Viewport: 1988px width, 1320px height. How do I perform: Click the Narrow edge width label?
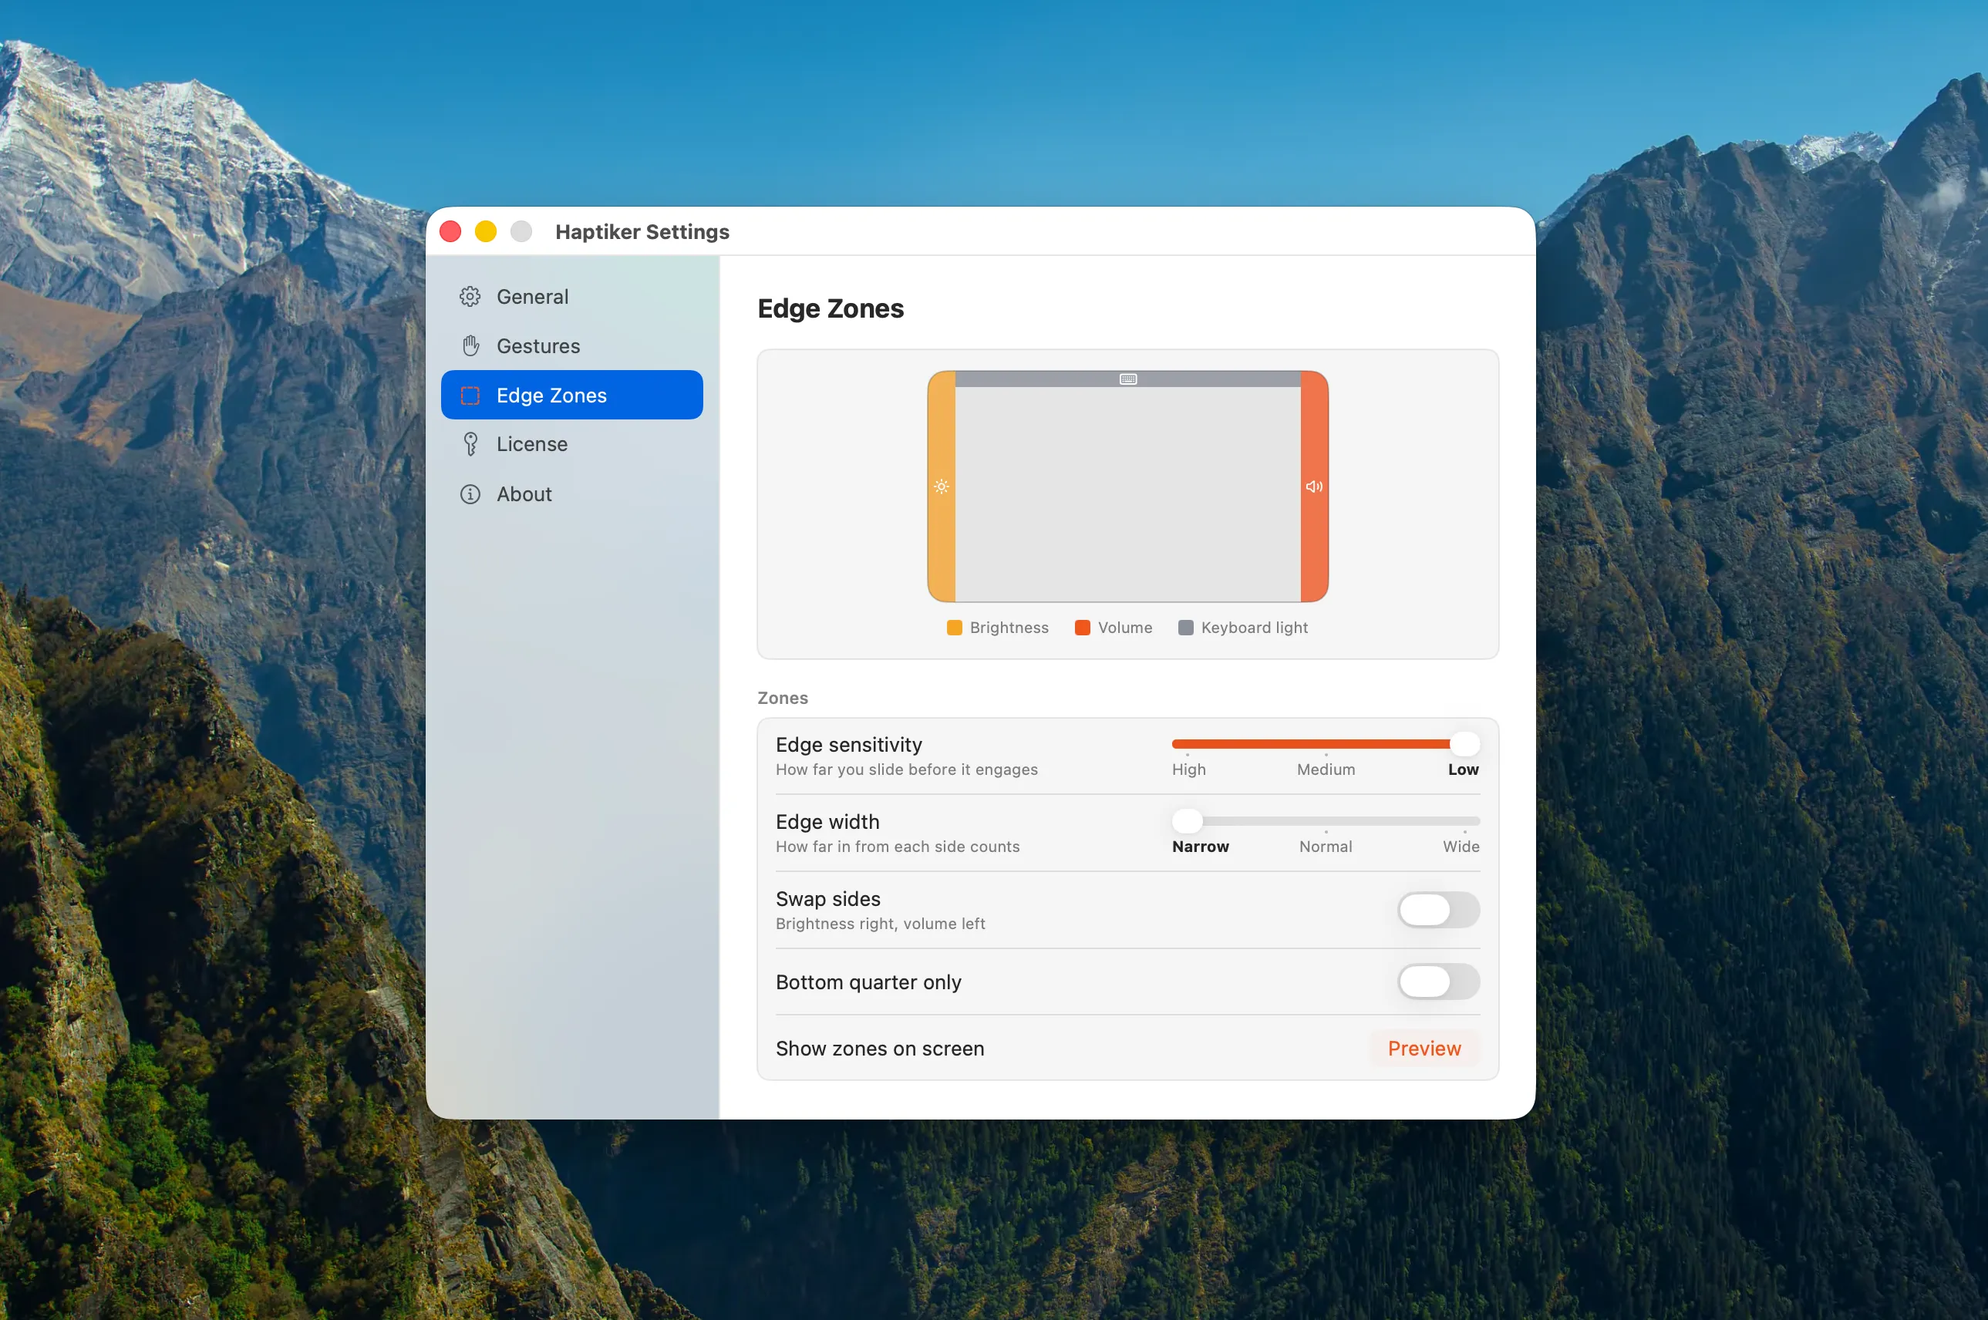[x=1200, y=847]
